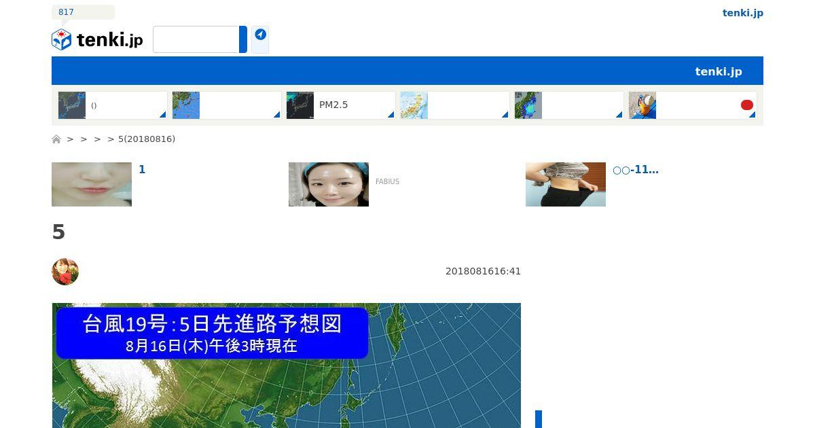Open the tenki.jp link at top right

coord(743,13)
